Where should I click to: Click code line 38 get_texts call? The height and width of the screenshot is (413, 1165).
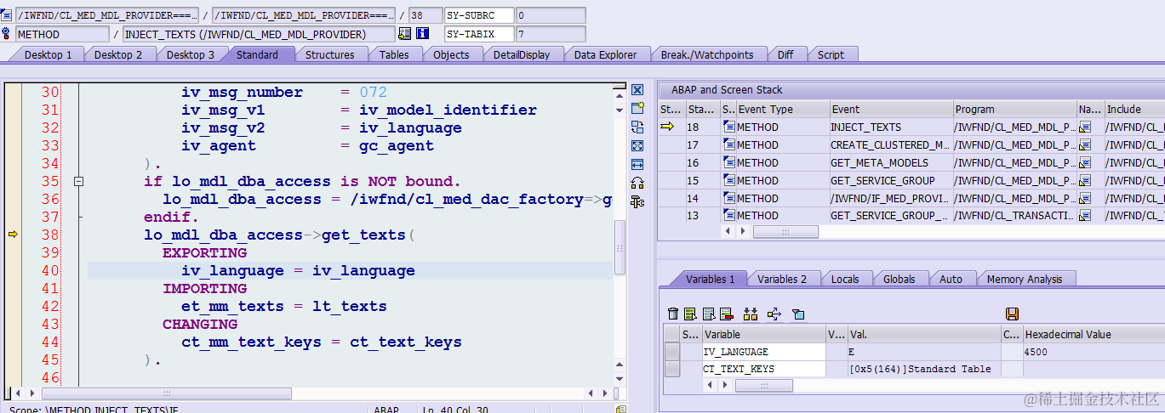point(278,235)
